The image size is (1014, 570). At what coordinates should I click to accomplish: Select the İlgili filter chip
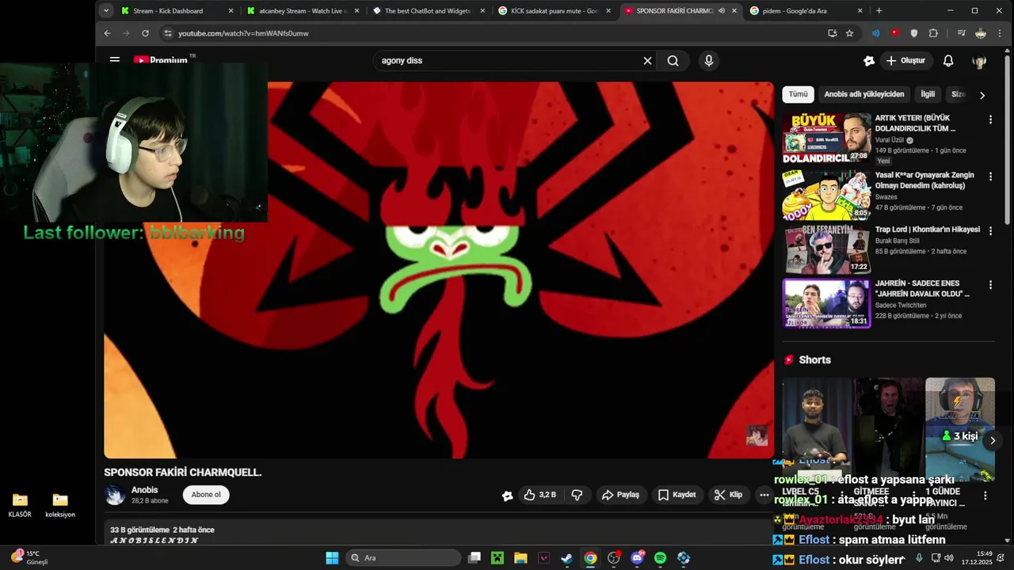928,94
